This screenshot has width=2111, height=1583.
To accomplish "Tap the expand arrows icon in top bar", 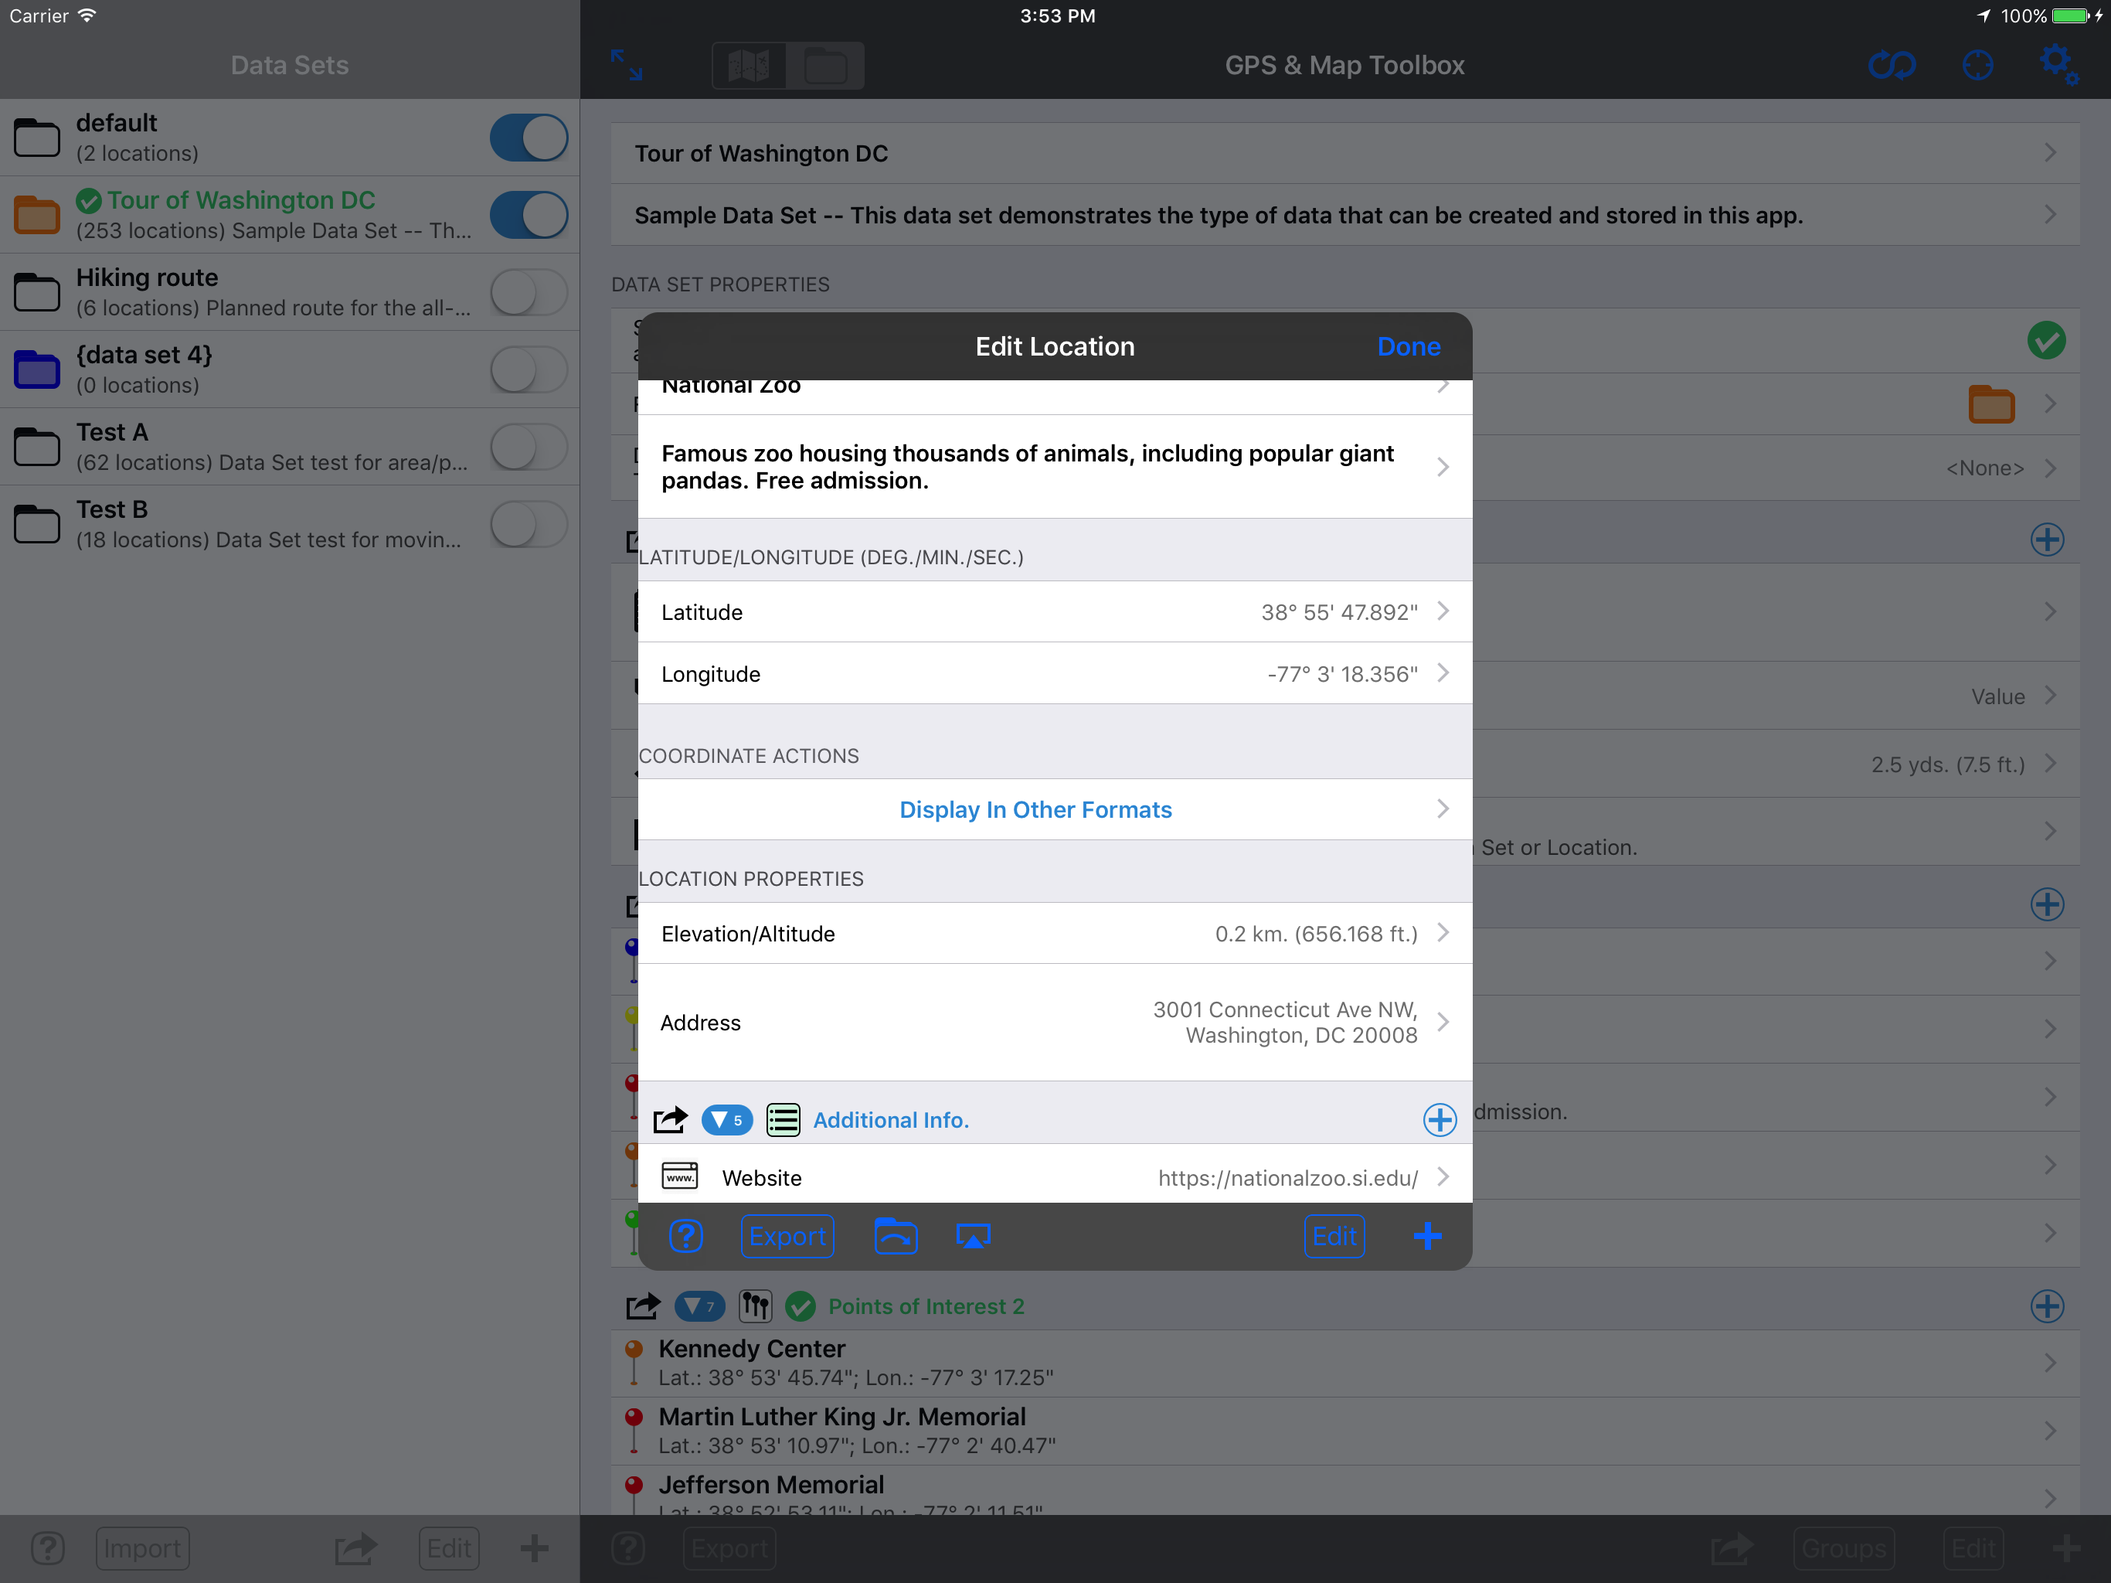I will 627,65.
